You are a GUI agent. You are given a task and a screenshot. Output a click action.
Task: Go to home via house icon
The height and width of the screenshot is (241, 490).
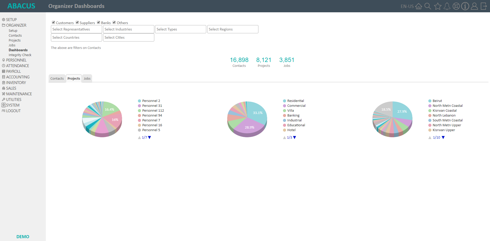click(419, 6)
